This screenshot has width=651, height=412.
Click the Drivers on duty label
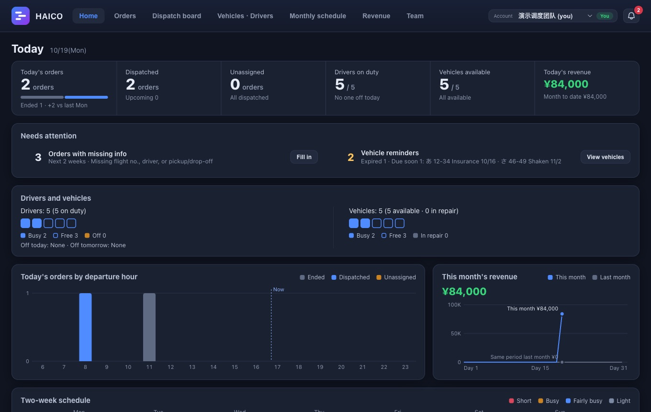[x=357, y=72]
